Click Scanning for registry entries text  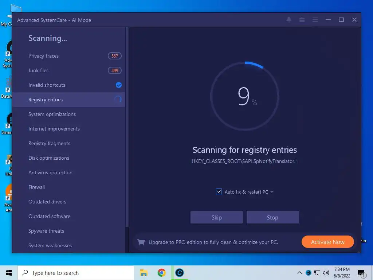tap(244, 150)
